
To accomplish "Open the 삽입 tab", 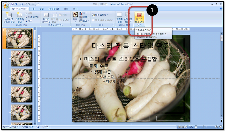I will [x=41, y=9].
